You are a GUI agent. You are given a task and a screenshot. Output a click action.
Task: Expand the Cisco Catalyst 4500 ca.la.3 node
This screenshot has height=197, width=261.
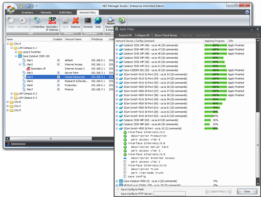tap(117, 180)
